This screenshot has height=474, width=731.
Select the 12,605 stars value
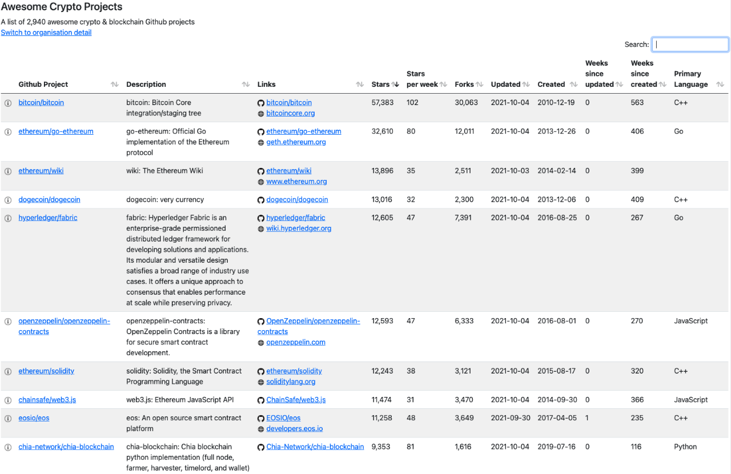click(x=383, y=218)
